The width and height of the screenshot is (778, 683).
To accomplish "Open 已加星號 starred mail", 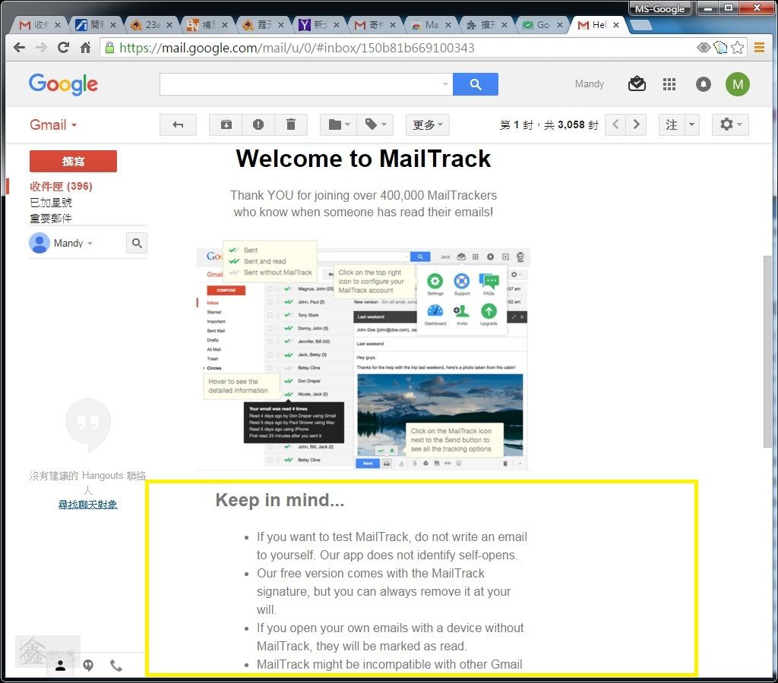I will click(51, 202).
